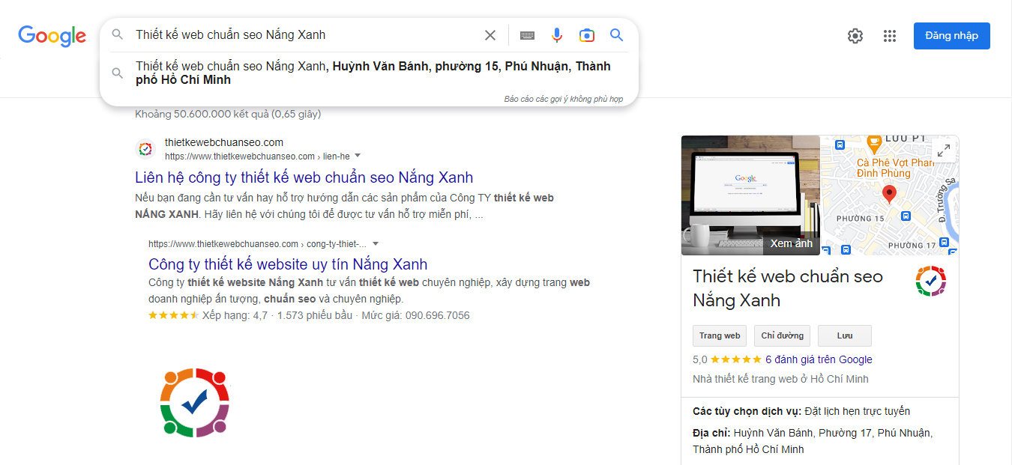Image resolution: width=1012 pixels, height=465 pixels.
Task: Click the Google logo
Action: (52, 35)
